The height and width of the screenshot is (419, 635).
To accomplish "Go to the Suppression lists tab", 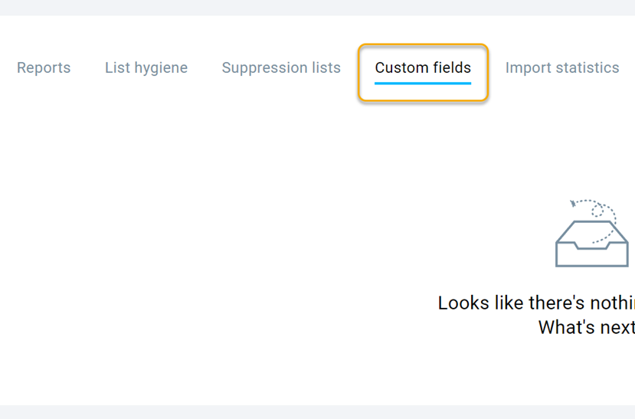I will point(281,68).
